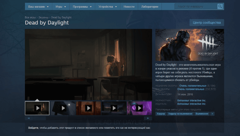Open the Ваш магазин dropdown menu

(x=38, y=7)
